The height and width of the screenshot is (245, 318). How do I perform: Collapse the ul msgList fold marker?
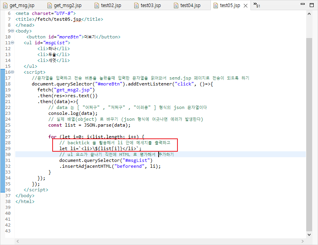[13, 43]
